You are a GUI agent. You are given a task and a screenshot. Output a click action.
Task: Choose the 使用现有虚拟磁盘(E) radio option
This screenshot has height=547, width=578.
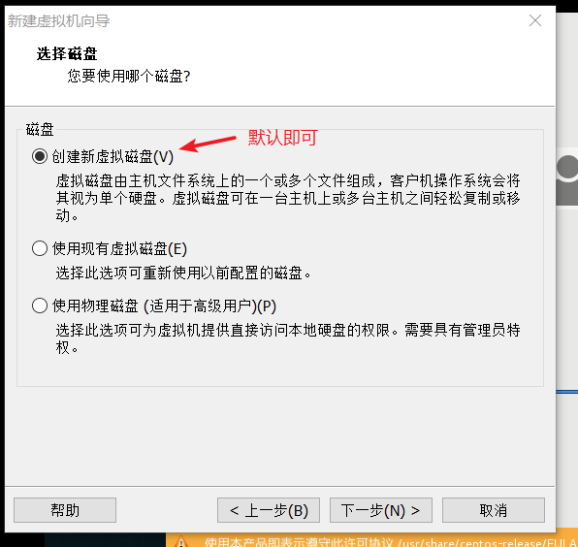(x=40, y=248)
